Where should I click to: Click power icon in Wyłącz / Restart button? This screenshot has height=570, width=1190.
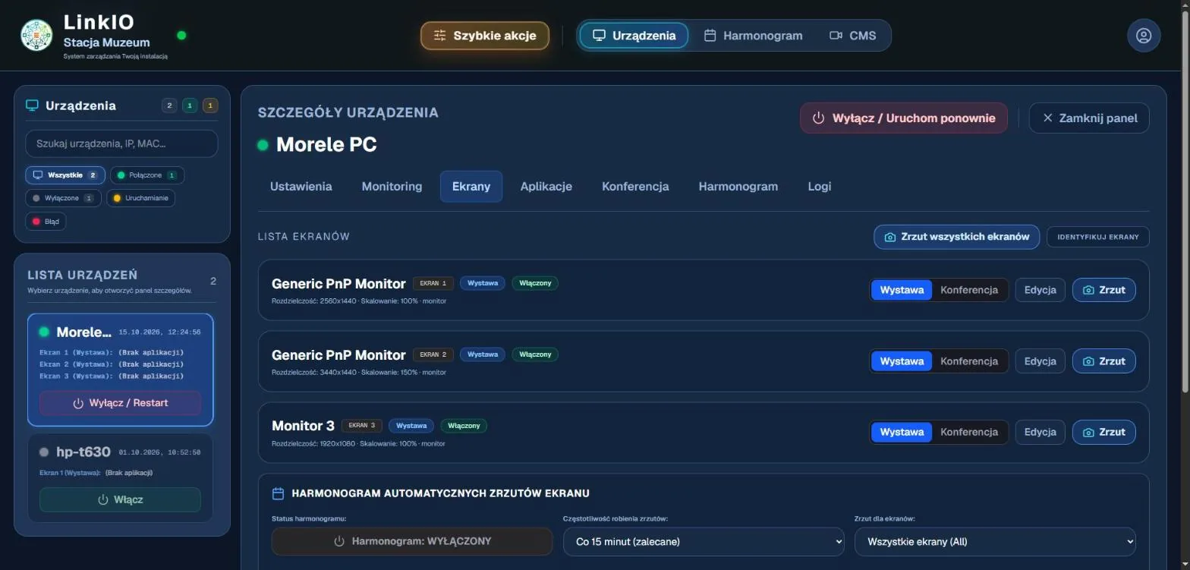[78, 403]
